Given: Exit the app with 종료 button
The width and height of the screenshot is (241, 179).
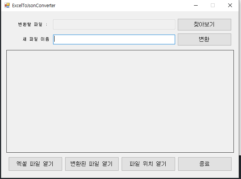Looking at the screenshot, I should [205, 164].
